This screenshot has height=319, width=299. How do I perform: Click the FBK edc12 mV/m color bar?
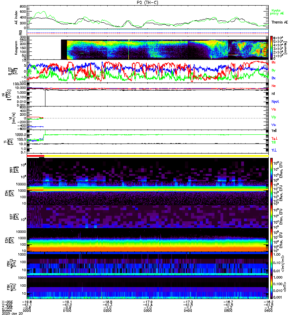[x=271, y=264]
